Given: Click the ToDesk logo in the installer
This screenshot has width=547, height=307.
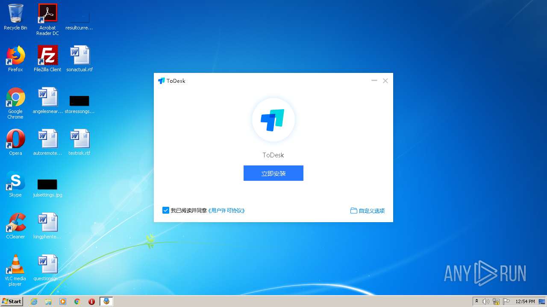Looking at the screenshot, I should 273,120.
